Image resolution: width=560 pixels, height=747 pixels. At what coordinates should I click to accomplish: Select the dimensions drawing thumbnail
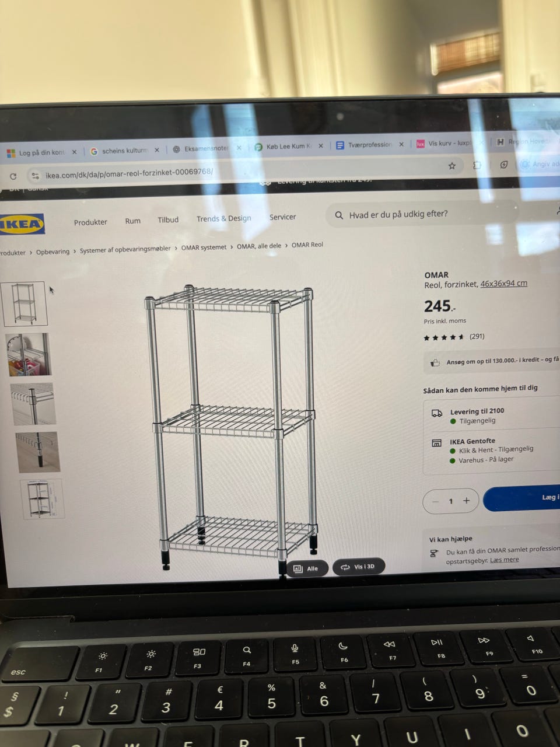[x=41, y=500]
